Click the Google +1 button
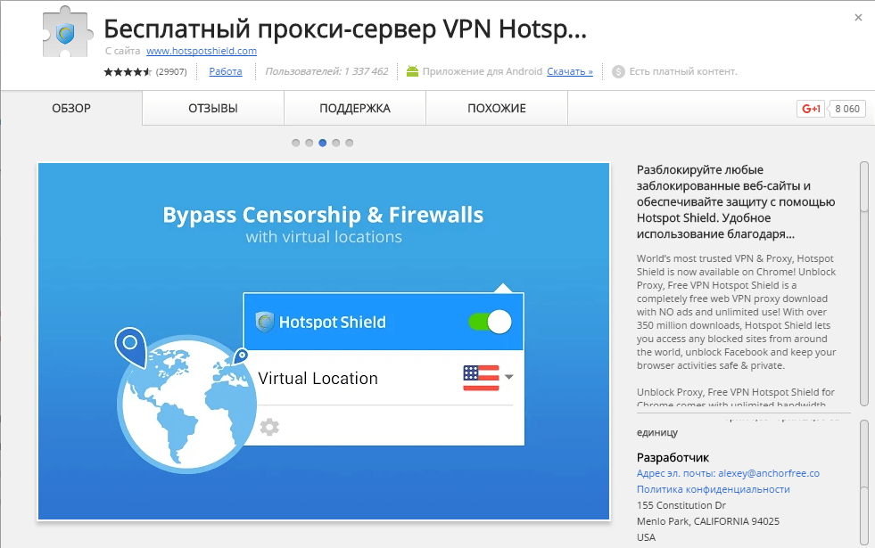Screen dimensions: 875x548 pyautogui.click(x=811, y=109)
